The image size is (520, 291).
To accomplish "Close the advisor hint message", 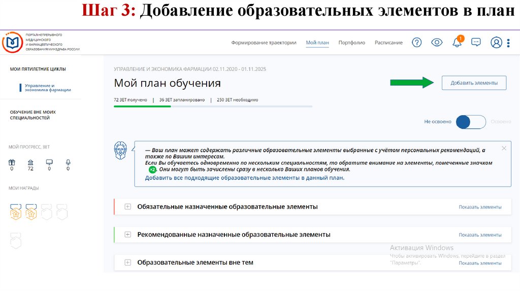I will pos(504,149).
